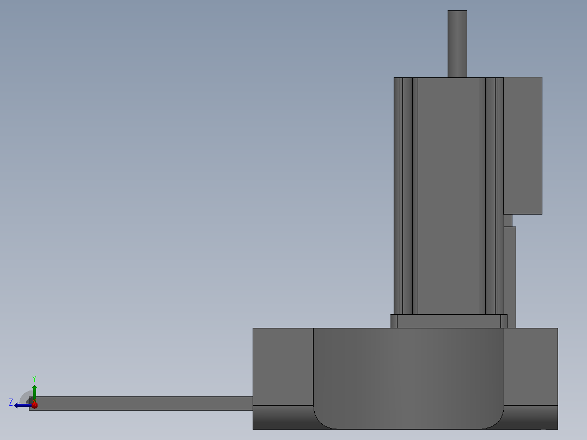
Task: Select the narrow cover below terminal box
Action: tap(510, 277)
